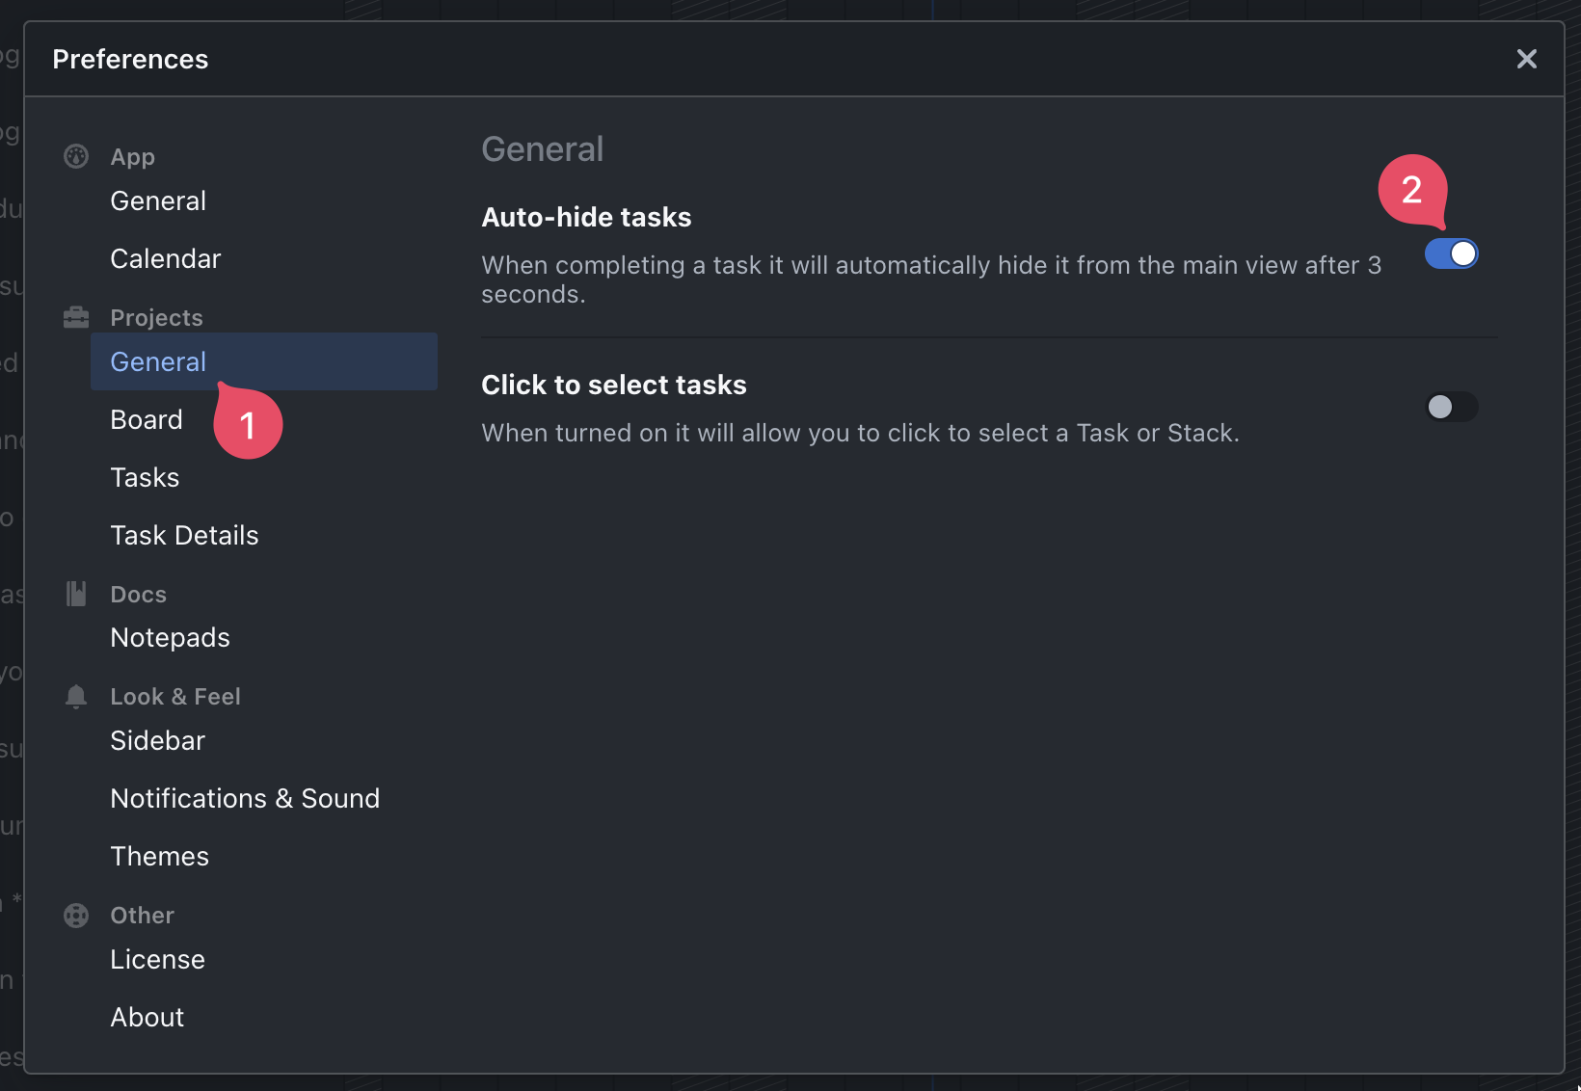
Task: Enable Click to select tasks
Action: [x=1450, y=407]
